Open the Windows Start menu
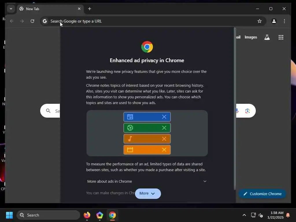The width and height of the screenshot is (296, 222). tap(9, 215)
